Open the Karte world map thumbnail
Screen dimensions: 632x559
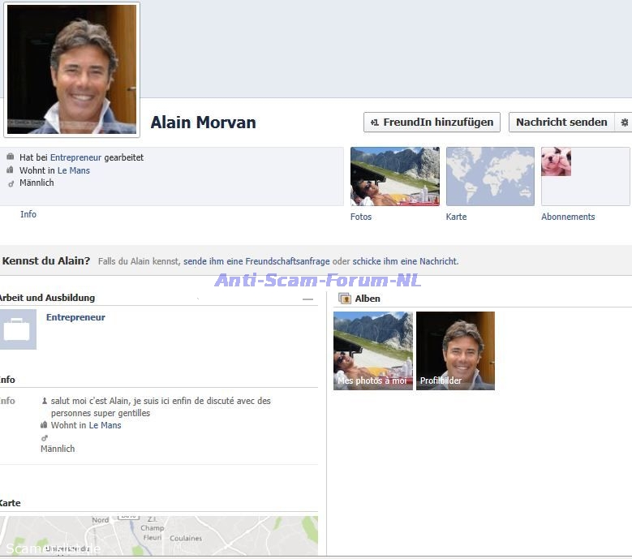490,176
